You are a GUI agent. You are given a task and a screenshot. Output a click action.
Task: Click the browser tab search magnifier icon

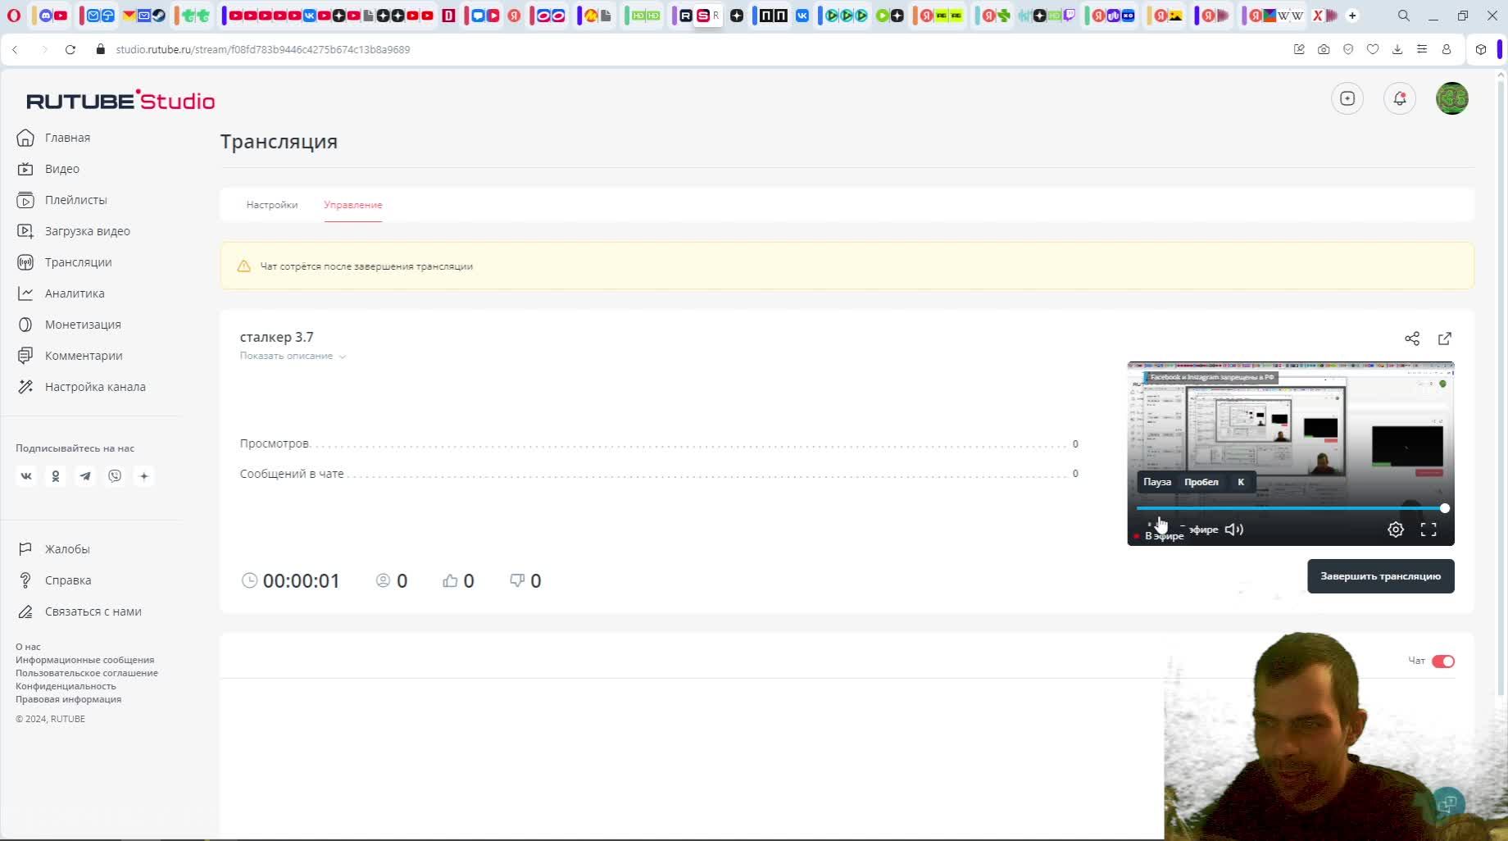coord(1404,16)
